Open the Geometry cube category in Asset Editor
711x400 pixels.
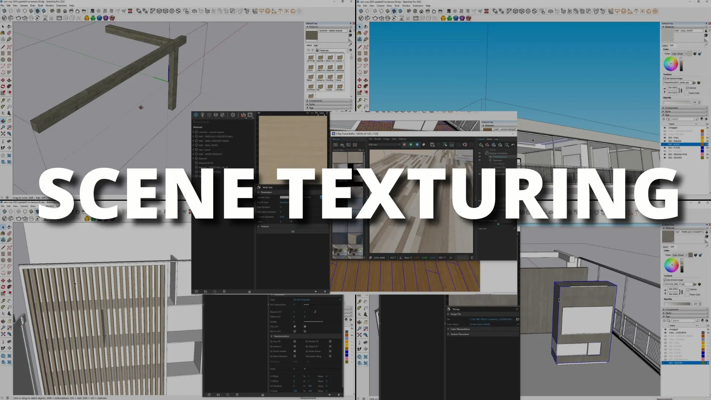point(209,115)
